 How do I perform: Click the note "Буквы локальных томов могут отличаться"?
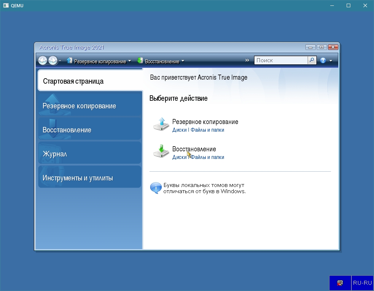204,188
